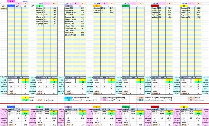Click the 31,43 прохідність value
The image size is (209, 126).
pyautogui.click(x=47, y=109)
